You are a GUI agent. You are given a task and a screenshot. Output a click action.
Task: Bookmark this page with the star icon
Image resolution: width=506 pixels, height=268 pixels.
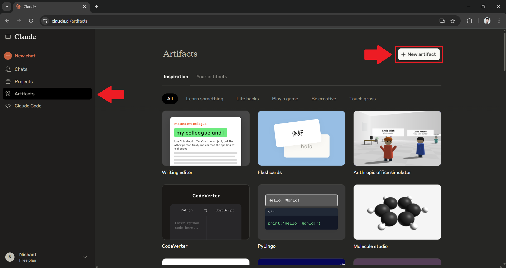click(x=453, y=21)
